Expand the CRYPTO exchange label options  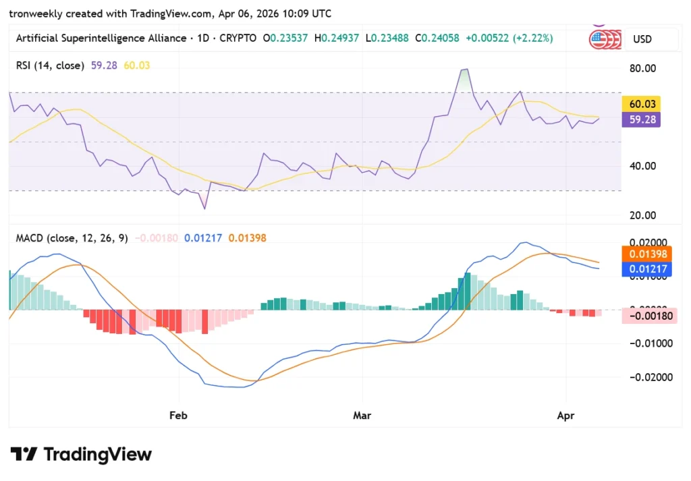click(x=238, y=38)
